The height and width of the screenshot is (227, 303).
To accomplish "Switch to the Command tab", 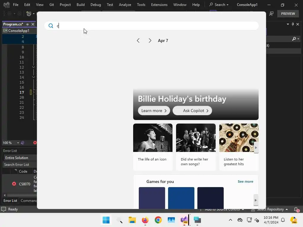I will click(x=29, y=201).
